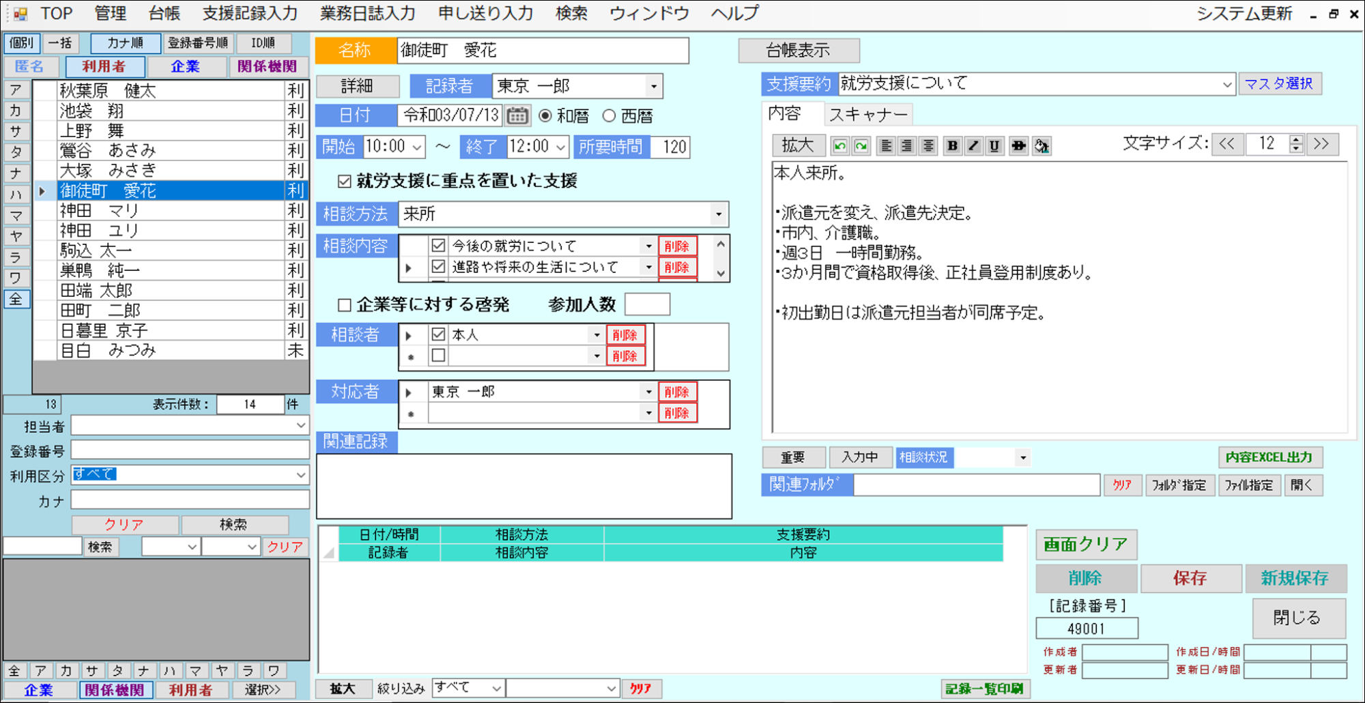Image resolution: width=1365 pixels, height=703 pixels.
Task: Open the 記録者 dropdown showing 東京 一郎
Action: click(x=654, y=87)
